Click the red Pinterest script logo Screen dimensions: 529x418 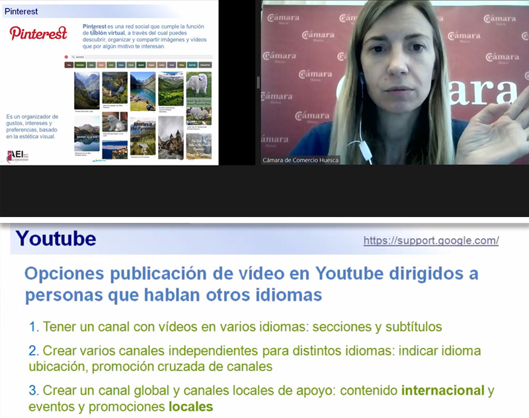point(38,33)
